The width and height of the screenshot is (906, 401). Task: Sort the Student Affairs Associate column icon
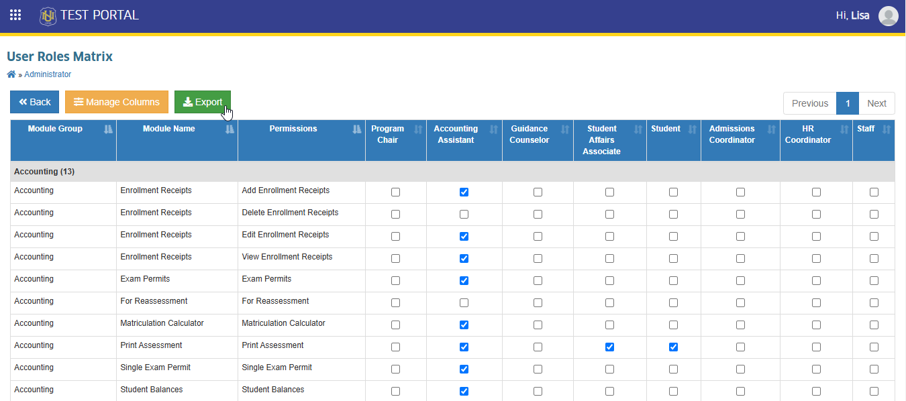[x=638, y=129]
